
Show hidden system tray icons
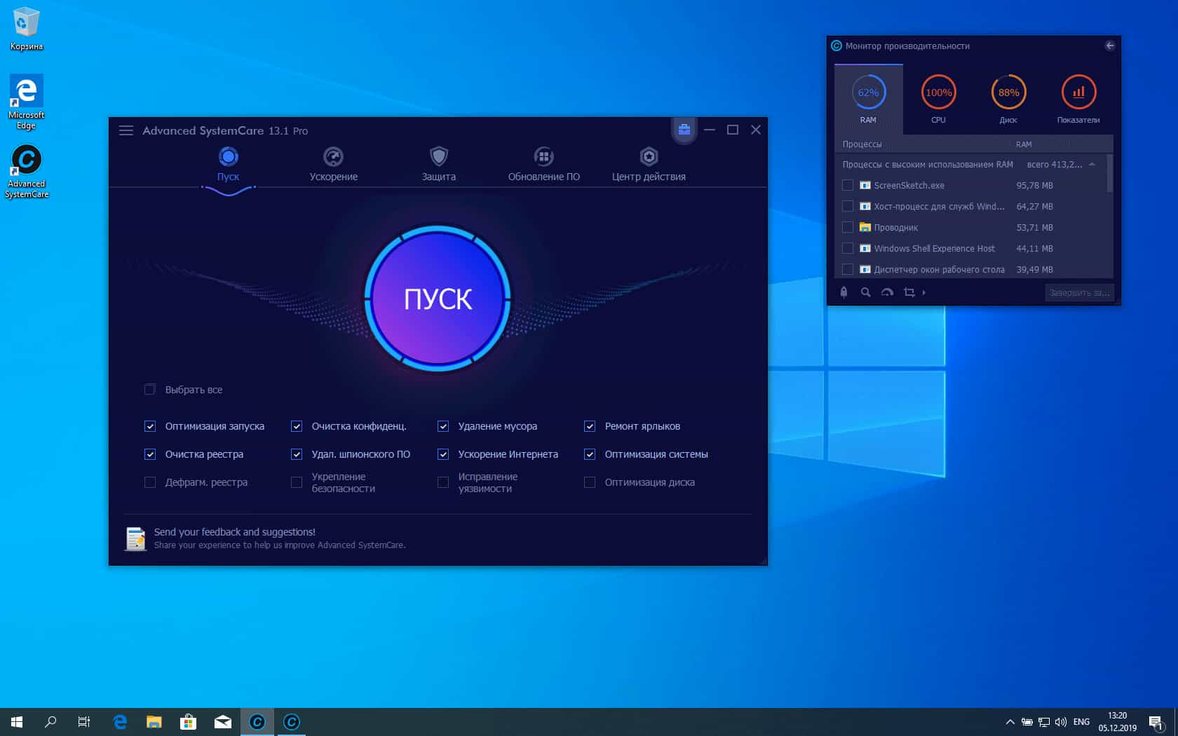[1010, 721]
